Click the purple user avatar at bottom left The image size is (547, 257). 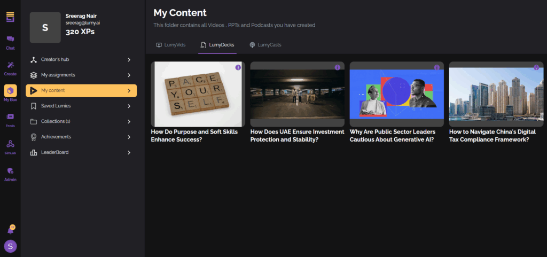(x=10, y=246)
